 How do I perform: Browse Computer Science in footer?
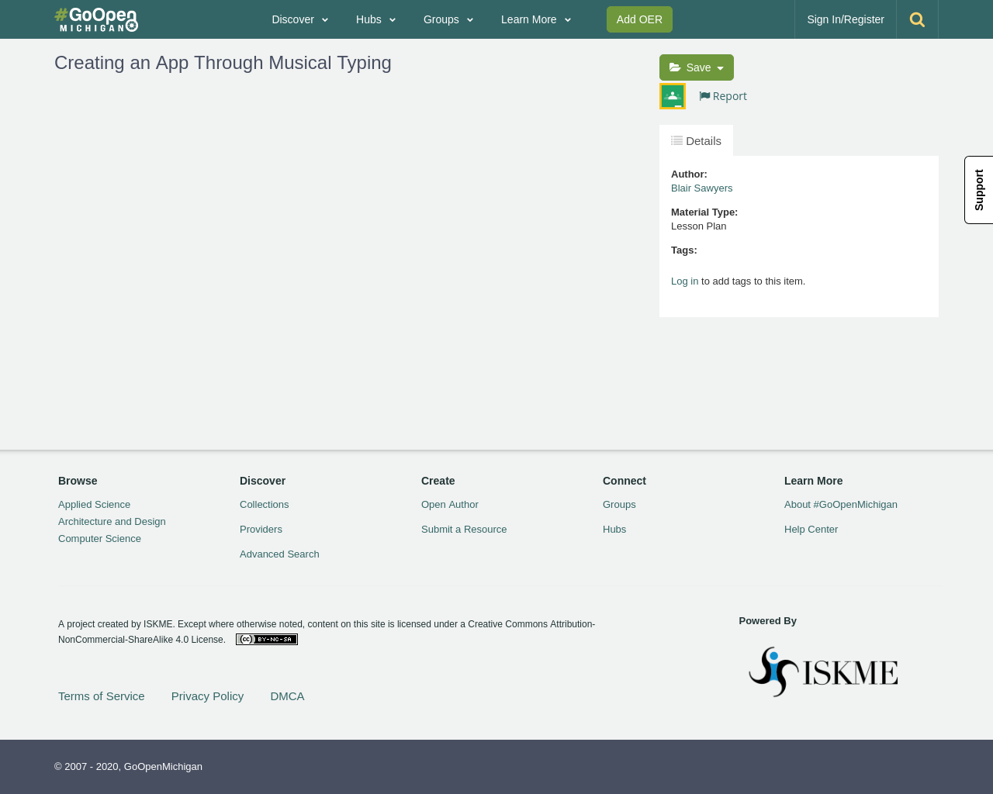99,539
